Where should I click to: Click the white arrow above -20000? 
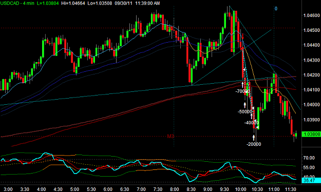click(254, 138)
